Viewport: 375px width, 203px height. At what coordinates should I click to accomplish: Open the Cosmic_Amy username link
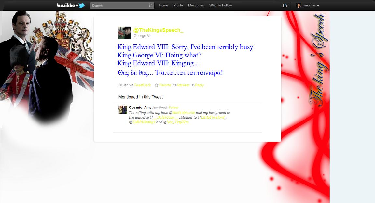[140, 107]
